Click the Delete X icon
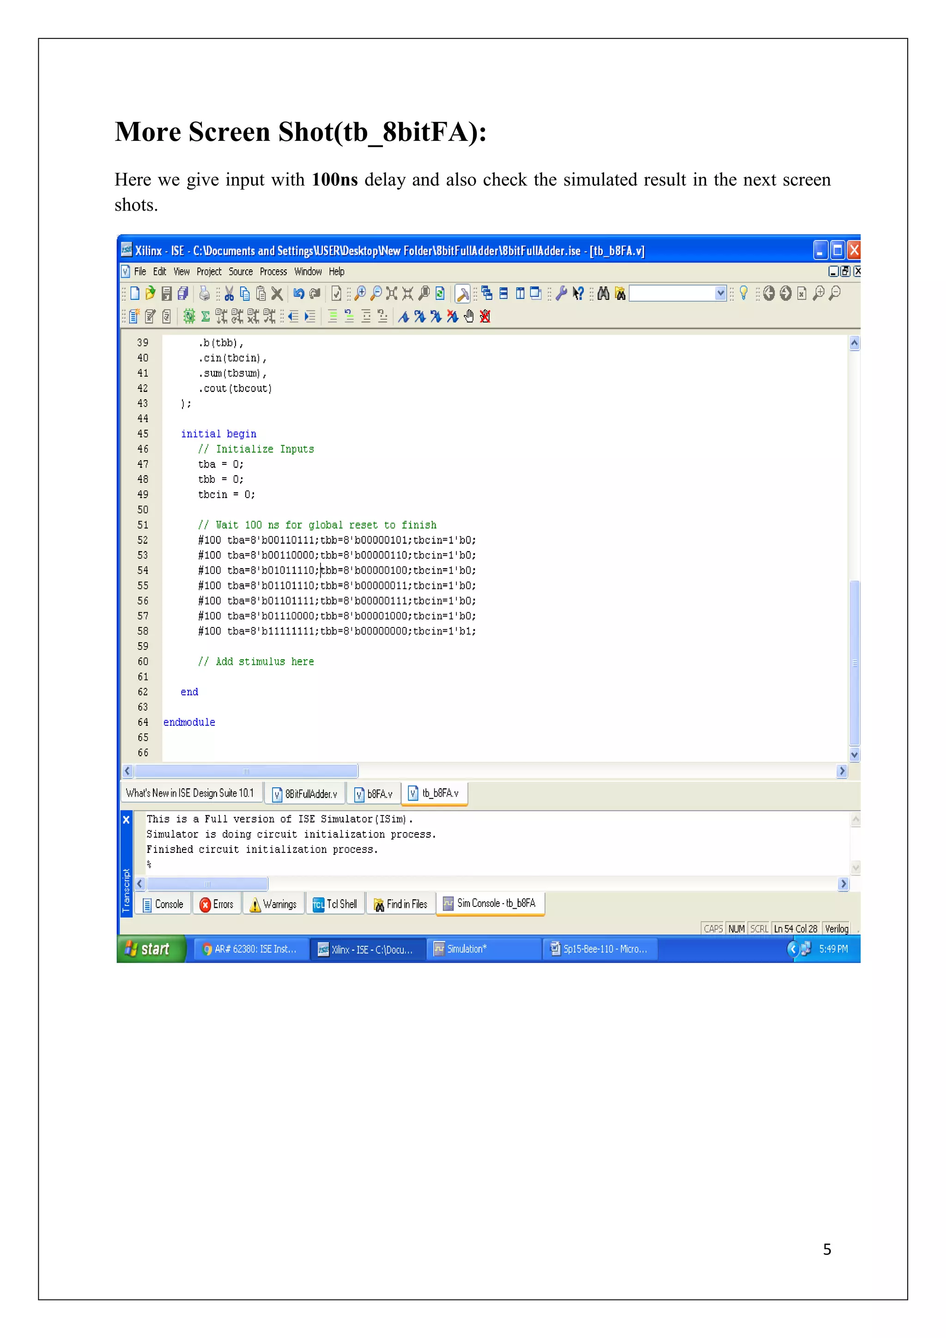Viewport: 946px width, 1338px height. 277,294
